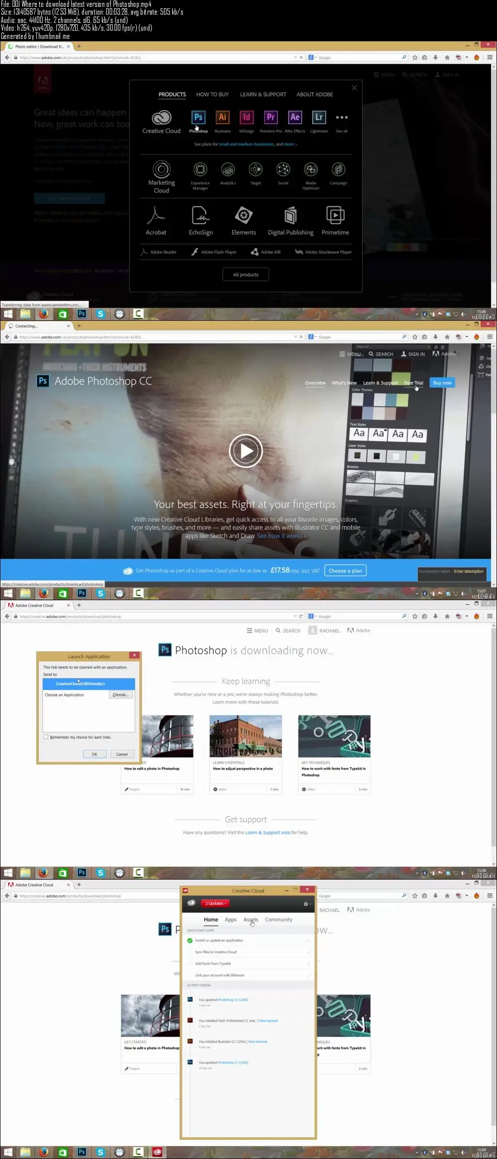497x1159 pixels.
Task: Click the Enter description link
Action: tap(468, 571)
